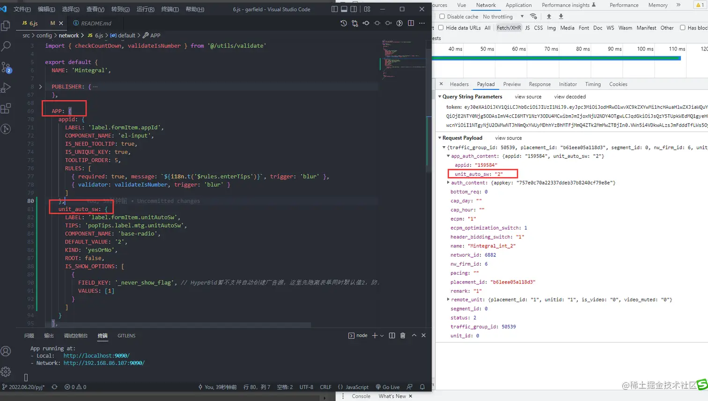Open file history clock icon in editor toolbar
The image size is (708, 401).
[344, 23]
